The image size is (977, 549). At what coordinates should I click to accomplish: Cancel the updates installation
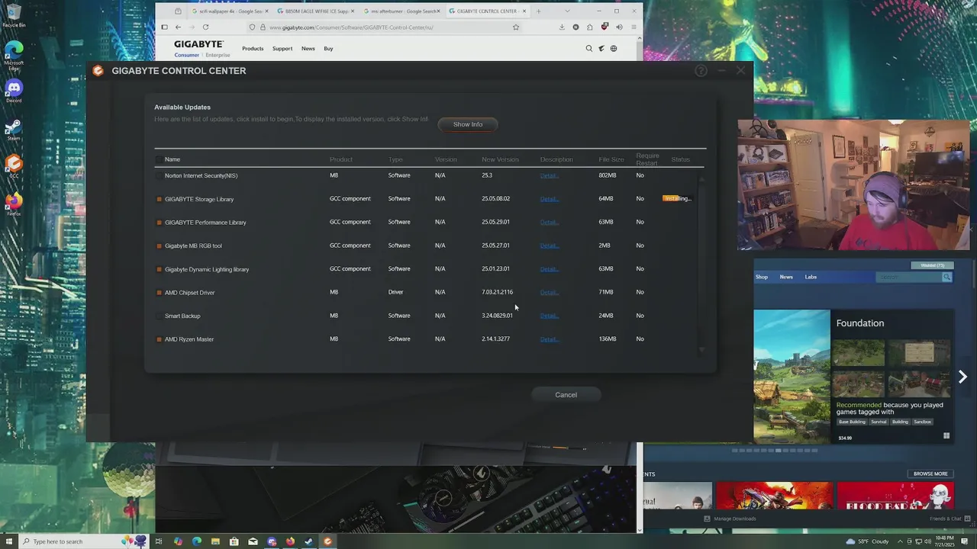pyautogui.click(x=566, y=395)
